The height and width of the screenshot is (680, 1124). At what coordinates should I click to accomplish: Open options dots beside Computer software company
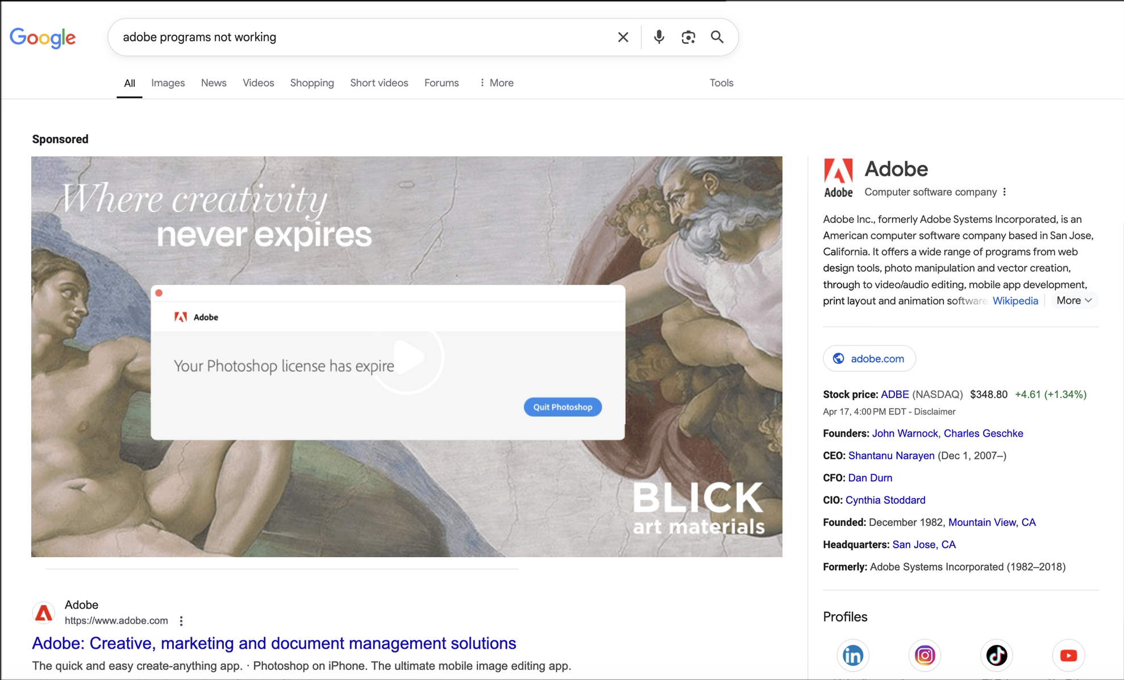pyautogui.click(x=1005, y=192)
